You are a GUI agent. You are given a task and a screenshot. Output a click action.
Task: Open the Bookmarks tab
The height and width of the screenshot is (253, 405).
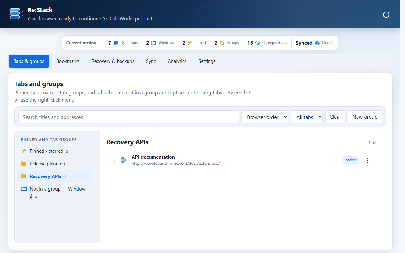[68, 61]
